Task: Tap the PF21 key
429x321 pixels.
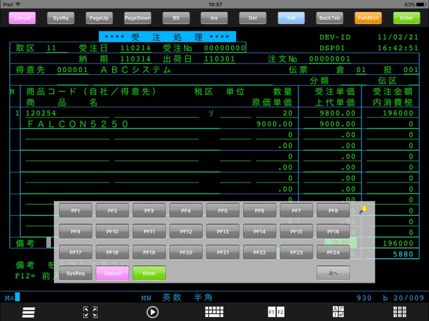Action: coord(223,252)
